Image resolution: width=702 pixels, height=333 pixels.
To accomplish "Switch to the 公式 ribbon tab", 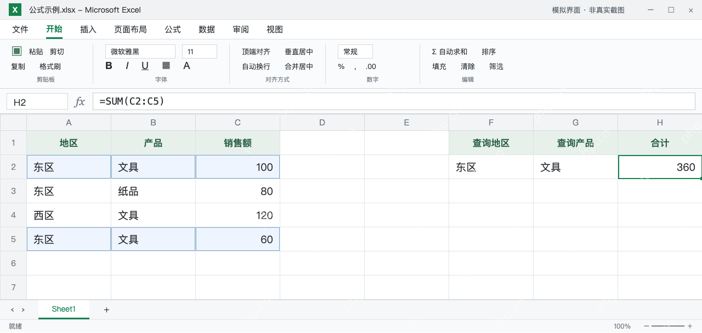I will [x=173, y=30].
